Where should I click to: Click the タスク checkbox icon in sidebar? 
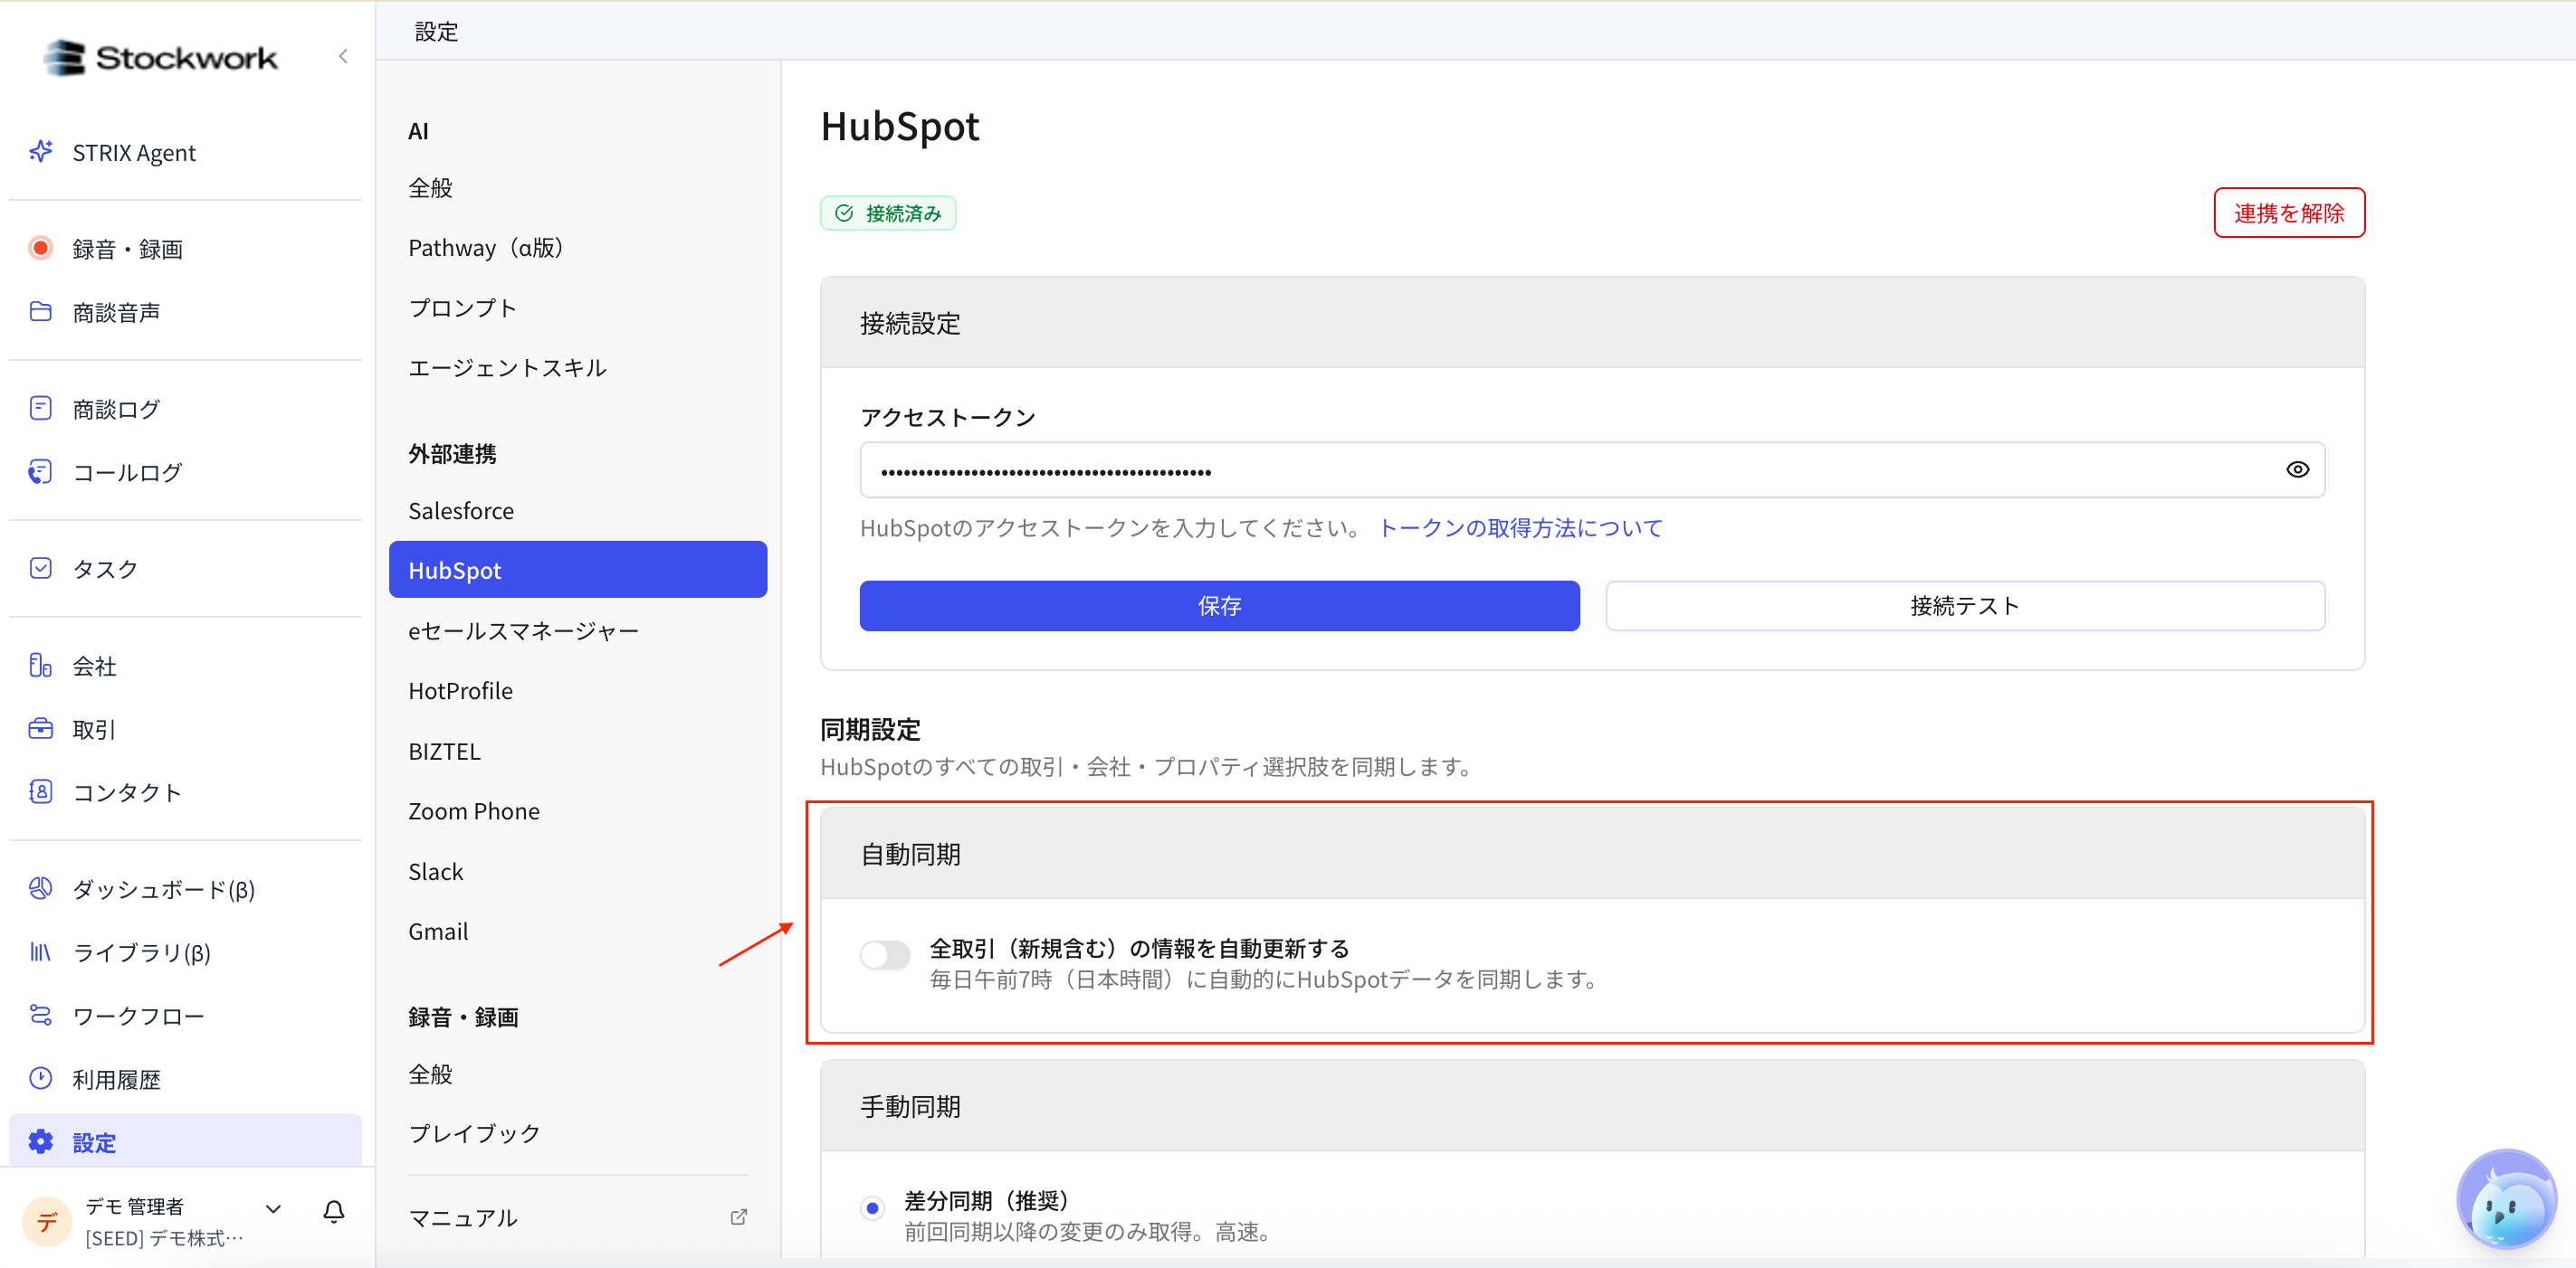coord(40,569)
